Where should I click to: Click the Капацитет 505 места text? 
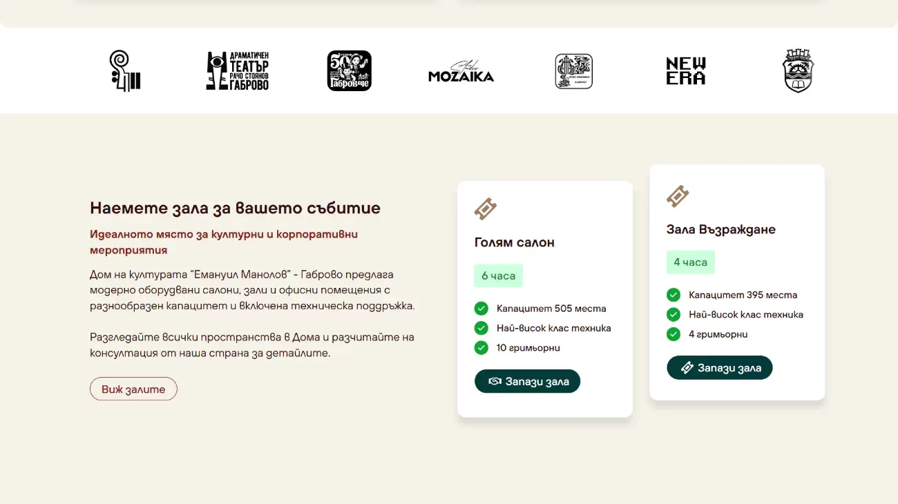click(x=551, y=309)
